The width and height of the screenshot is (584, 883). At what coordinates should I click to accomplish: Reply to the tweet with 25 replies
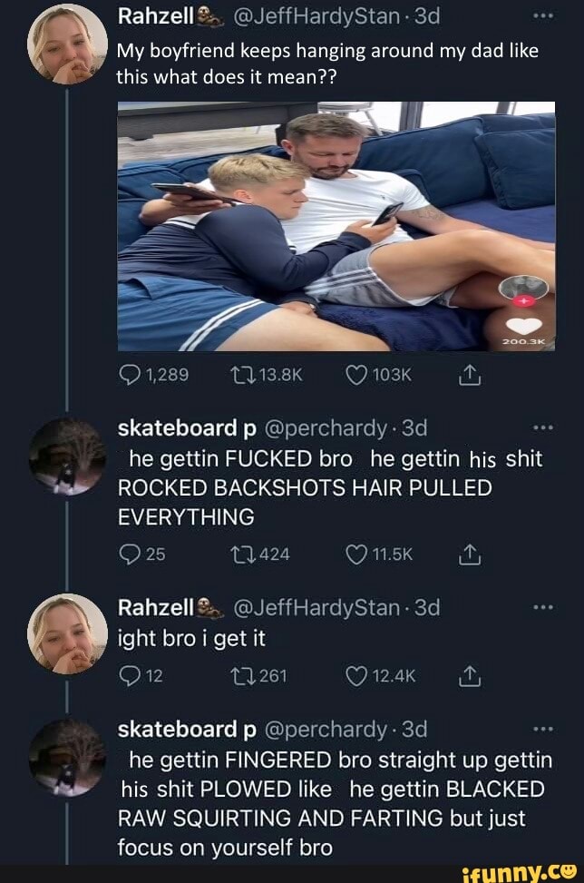[130, 554]
